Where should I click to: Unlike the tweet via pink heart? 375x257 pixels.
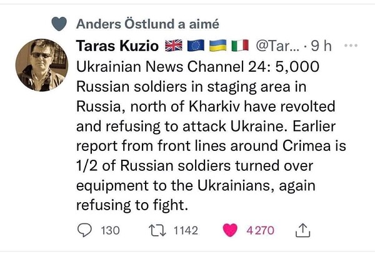point(231,230)
